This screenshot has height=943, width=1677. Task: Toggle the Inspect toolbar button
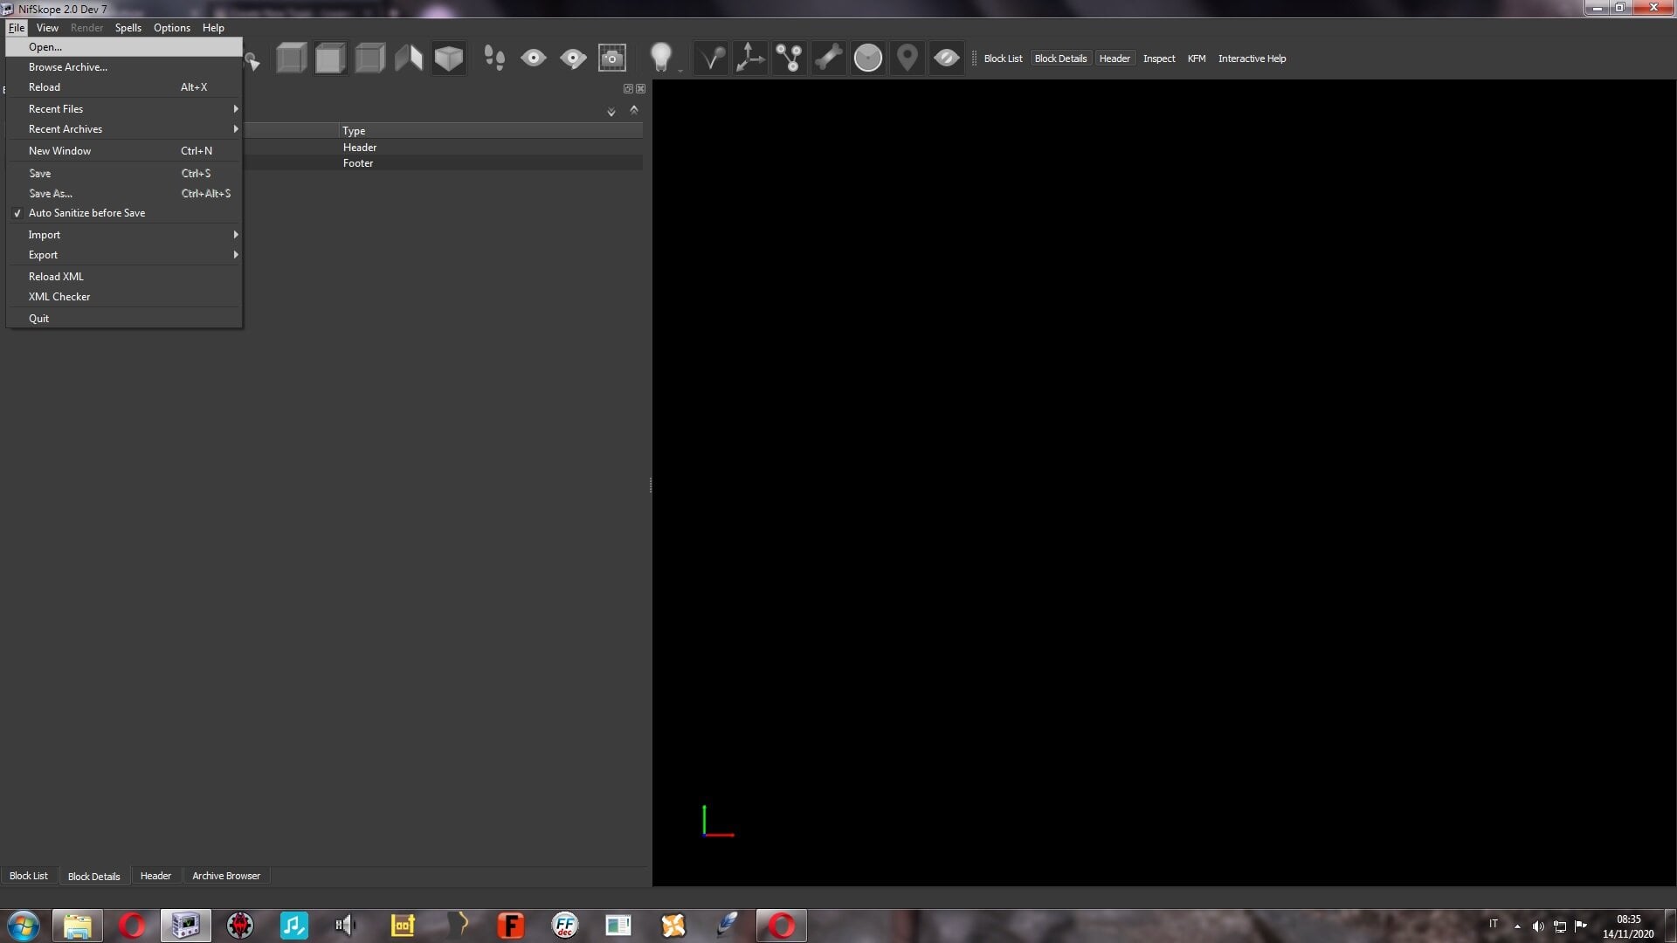tap(1159, 59)
